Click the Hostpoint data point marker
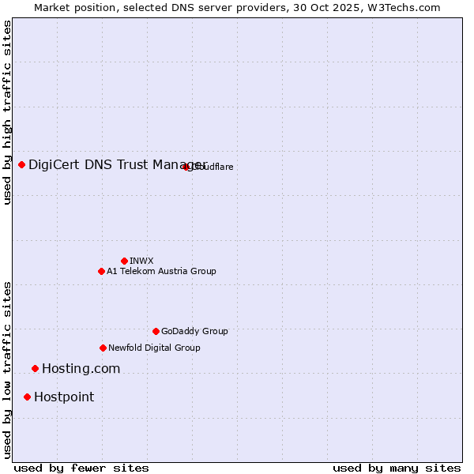Image resolution: width=474 pixels, height=474 pixels. click(x=27, y=397)
